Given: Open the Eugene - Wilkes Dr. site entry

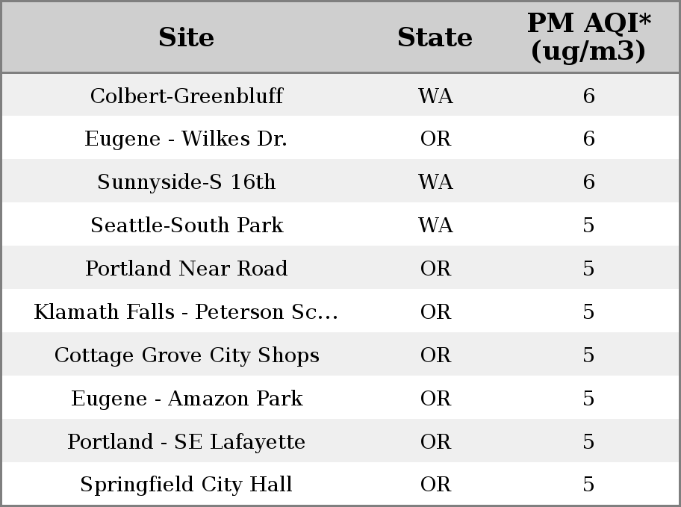Looking at the screenshot, I should coord(186,139).
